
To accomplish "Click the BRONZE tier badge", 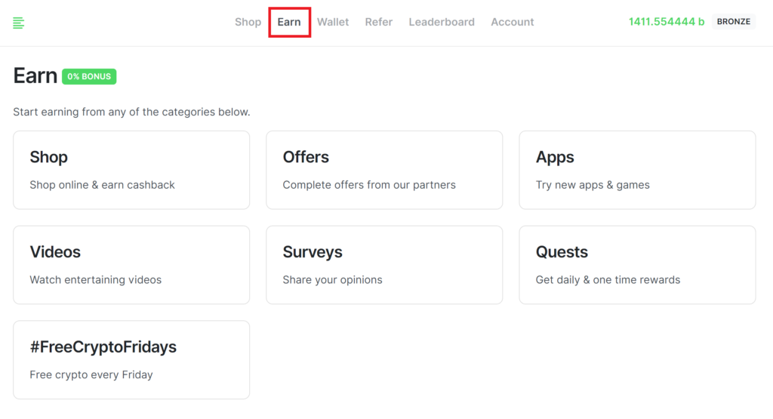I will [x=733, y=22].
